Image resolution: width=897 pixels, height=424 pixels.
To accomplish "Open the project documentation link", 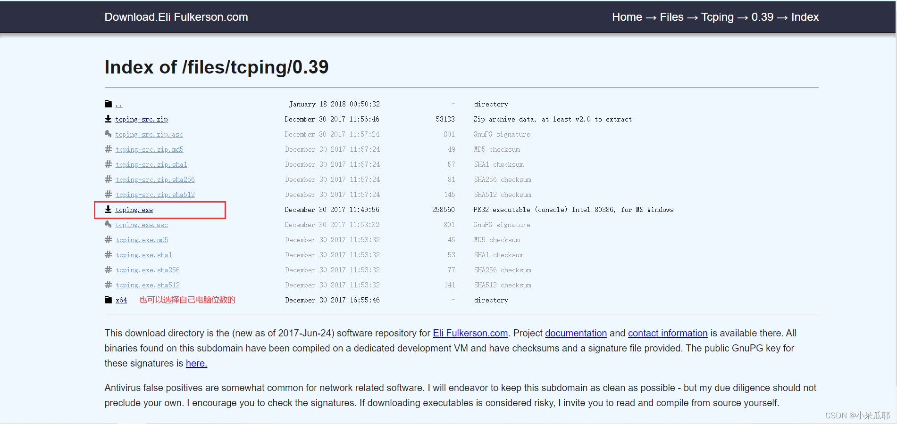I will click(576, 333).
